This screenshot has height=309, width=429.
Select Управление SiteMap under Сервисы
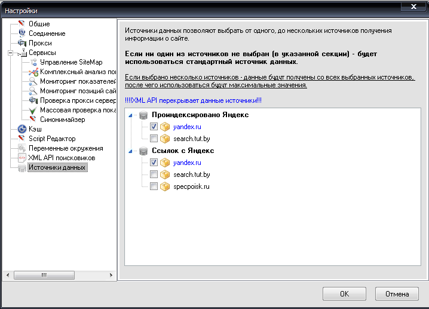pos(71,62)
